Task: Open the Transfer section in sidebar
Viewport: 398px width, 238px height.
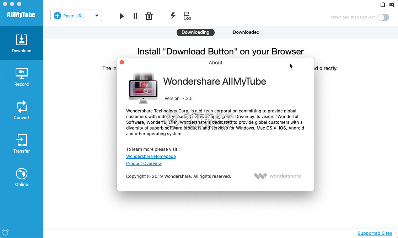Action: [x=22, y=144]
